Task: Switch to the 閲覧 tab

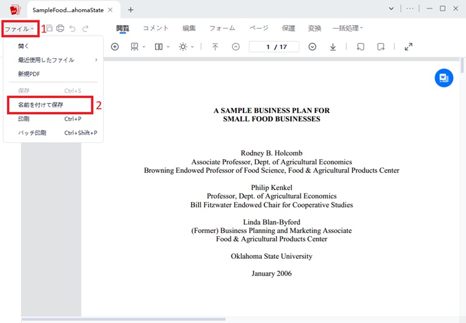Action: pyautogui.click(x=123, y=28)
